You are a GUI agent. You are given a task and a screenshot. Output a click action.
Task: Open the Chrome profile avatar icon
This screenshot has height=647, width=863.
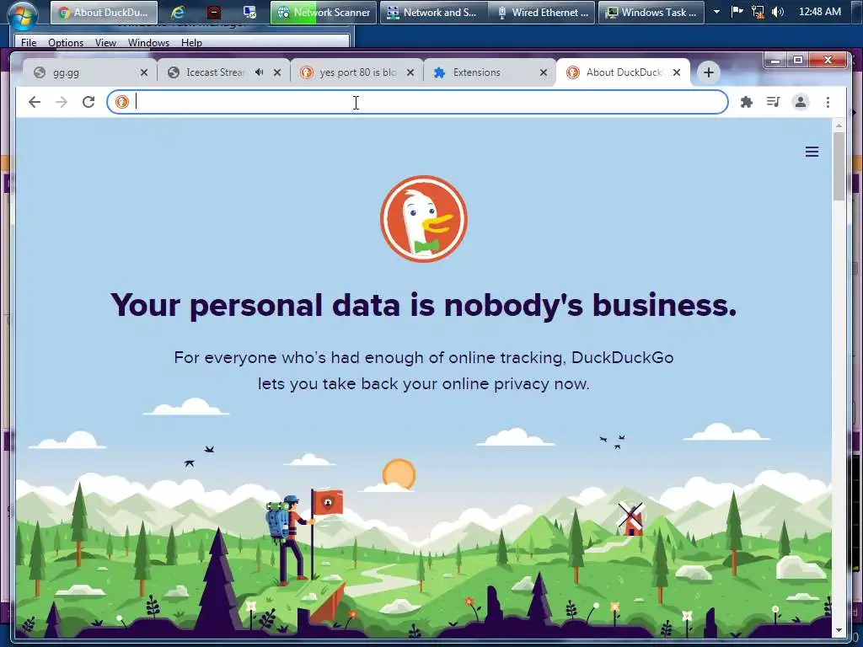coord(801,102)
